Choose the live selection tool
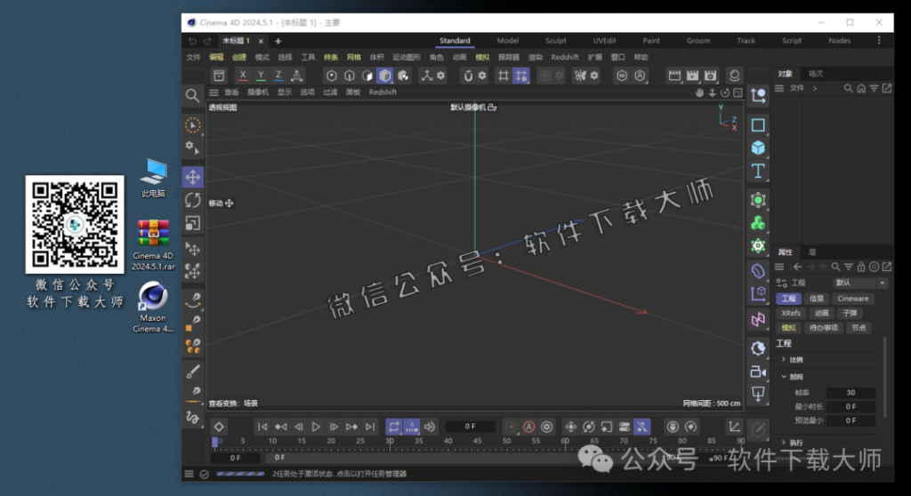This screenshot has height=496, width=911. 193,124
